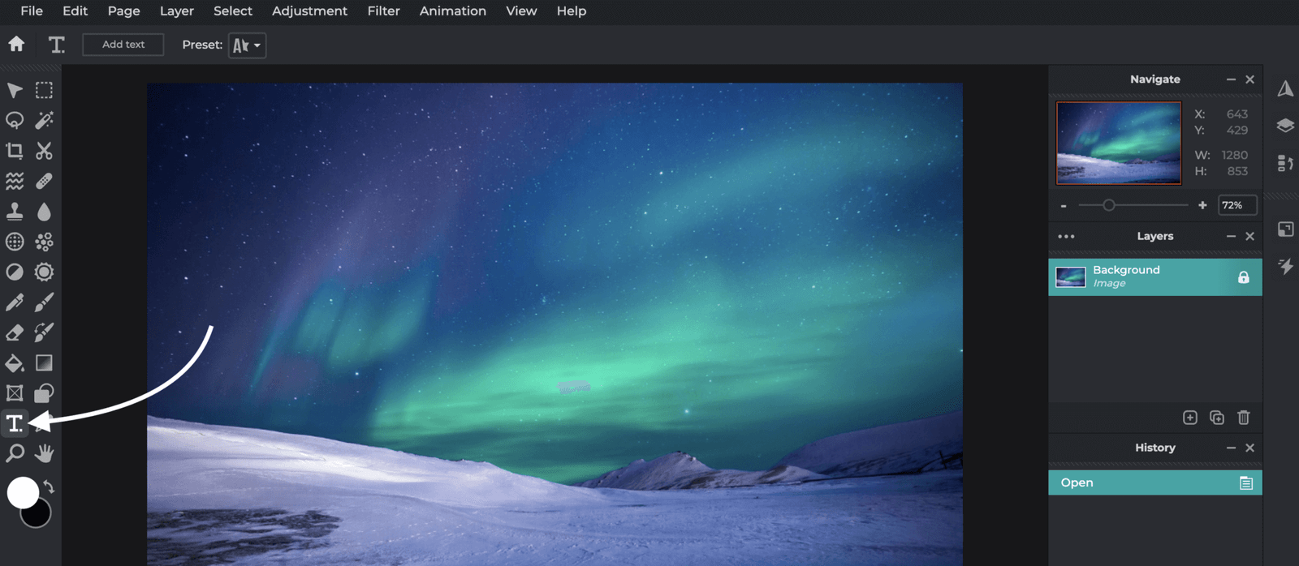Select the scattered-dots Disperse tool
This screenshot has width=1299, height=566.
pyautogui.click(x=44, y=242)
